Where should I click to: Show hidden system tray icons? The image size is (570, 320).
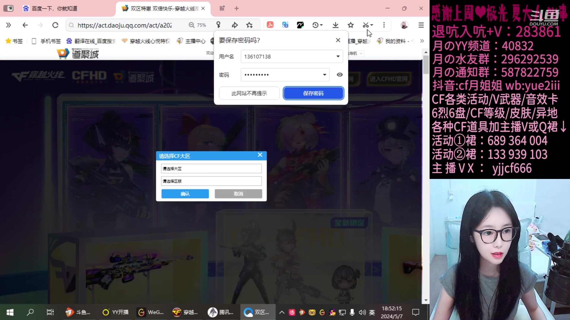click(282, 312)
